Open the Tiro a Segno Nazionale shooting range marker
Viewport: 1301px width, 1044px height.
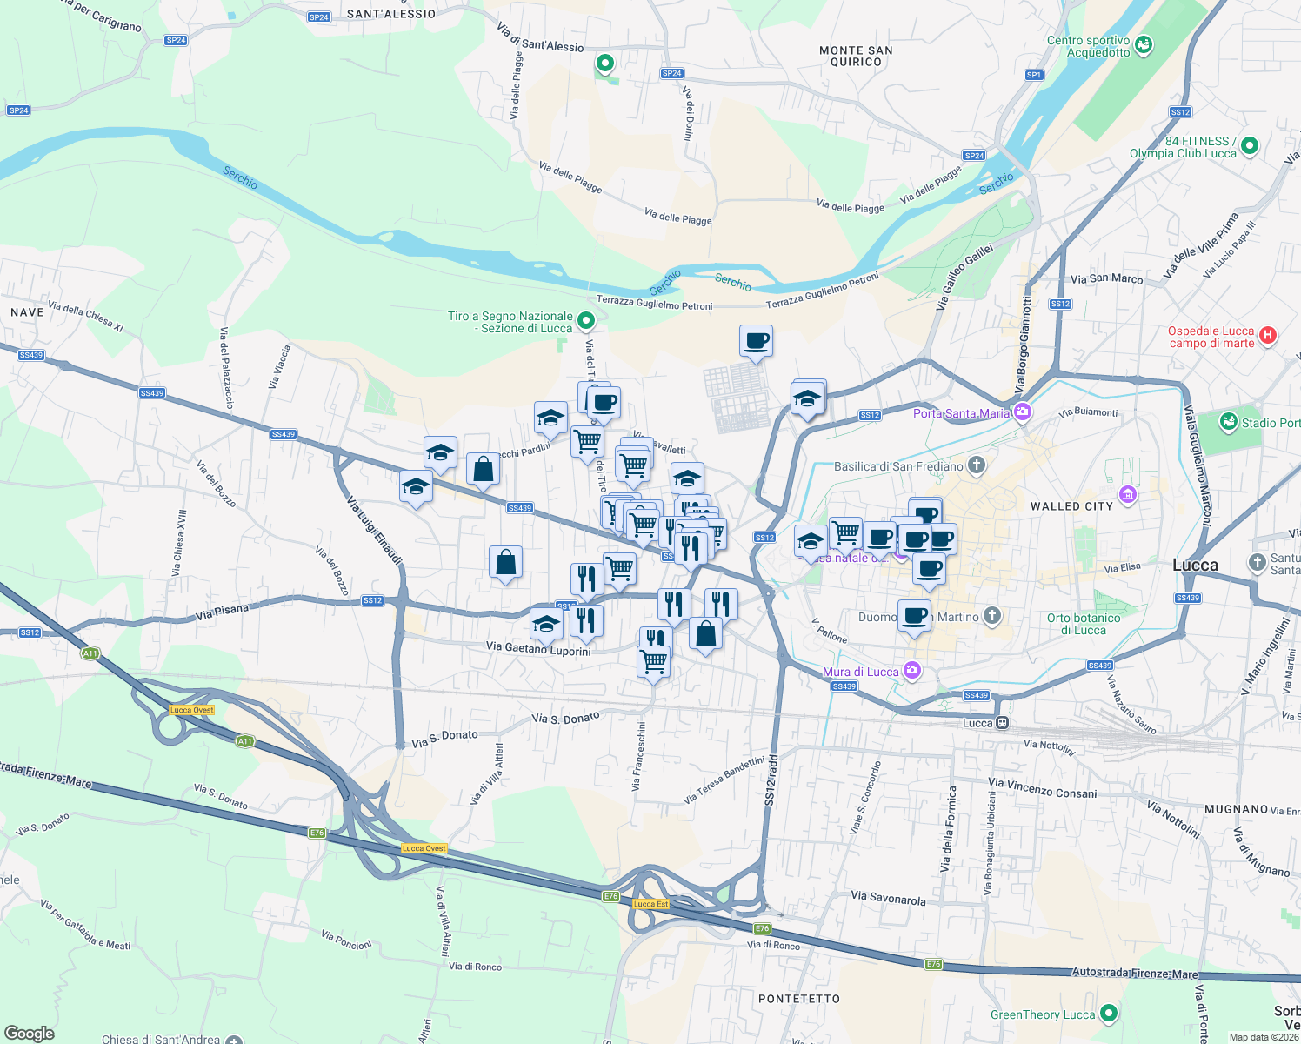584,322
